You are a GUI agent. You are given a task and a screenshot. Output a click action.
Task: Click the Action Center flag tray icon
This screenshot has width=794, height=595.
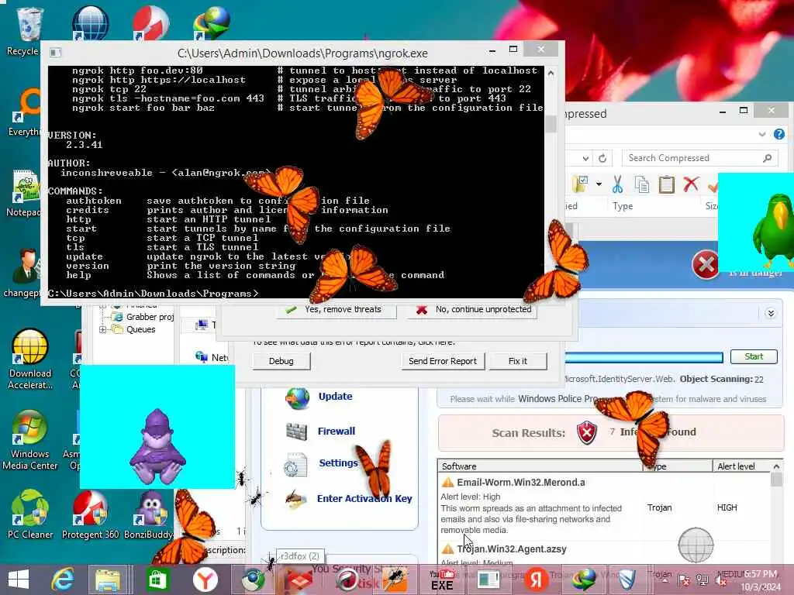pyautogui.click(x=684, y=580)
